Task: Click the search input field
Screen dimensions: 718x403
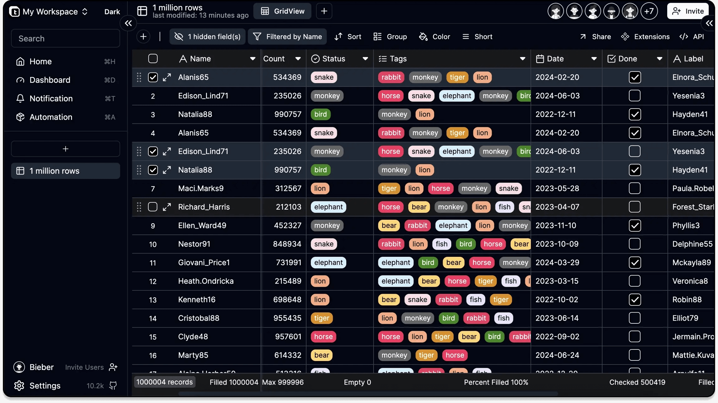Action: [65, 38]
